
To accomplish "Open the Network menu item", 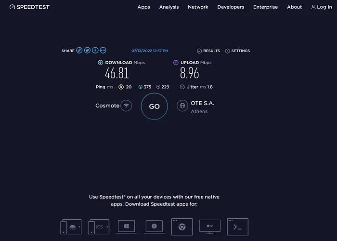I will point(198,7).
